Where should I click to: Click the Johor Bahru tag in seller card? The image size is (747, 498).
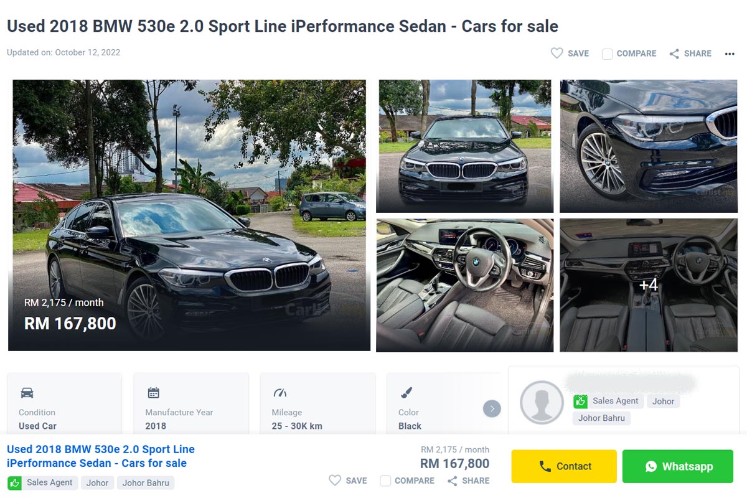click(x=601, y=418)
